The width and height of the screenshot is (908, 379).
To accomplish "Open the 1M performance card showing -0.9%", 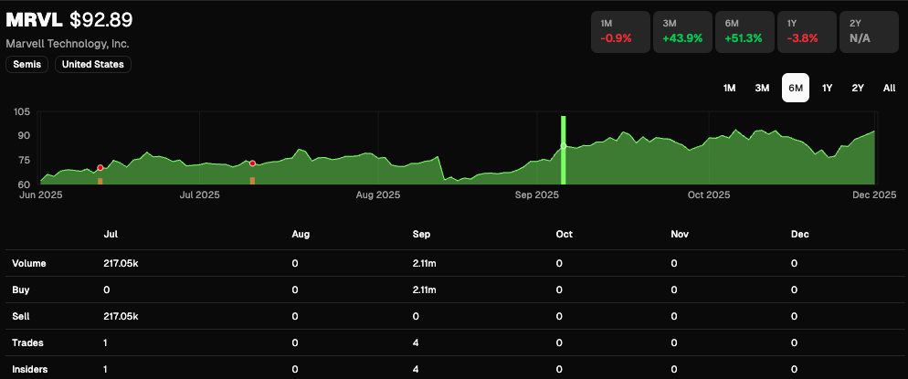I will [620, 32].
